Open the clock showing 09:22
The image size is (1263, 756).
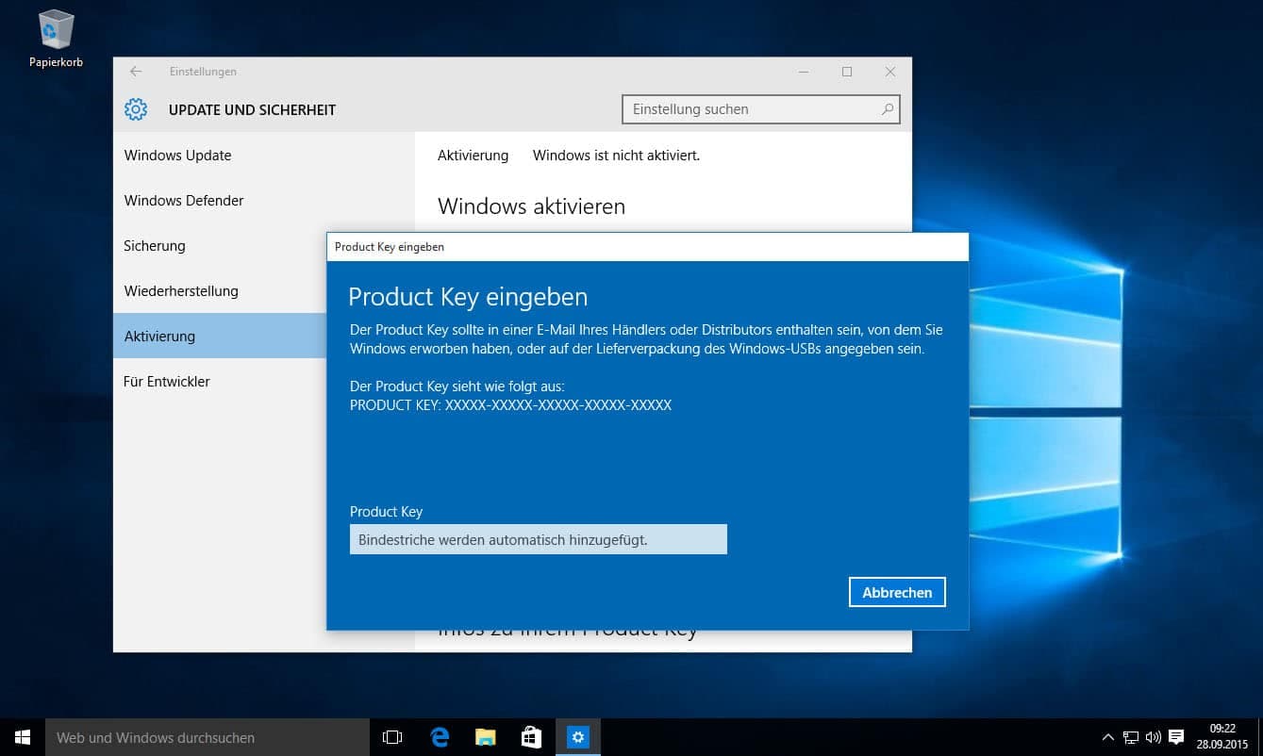pyautogui.click(x=1223, y=737)
